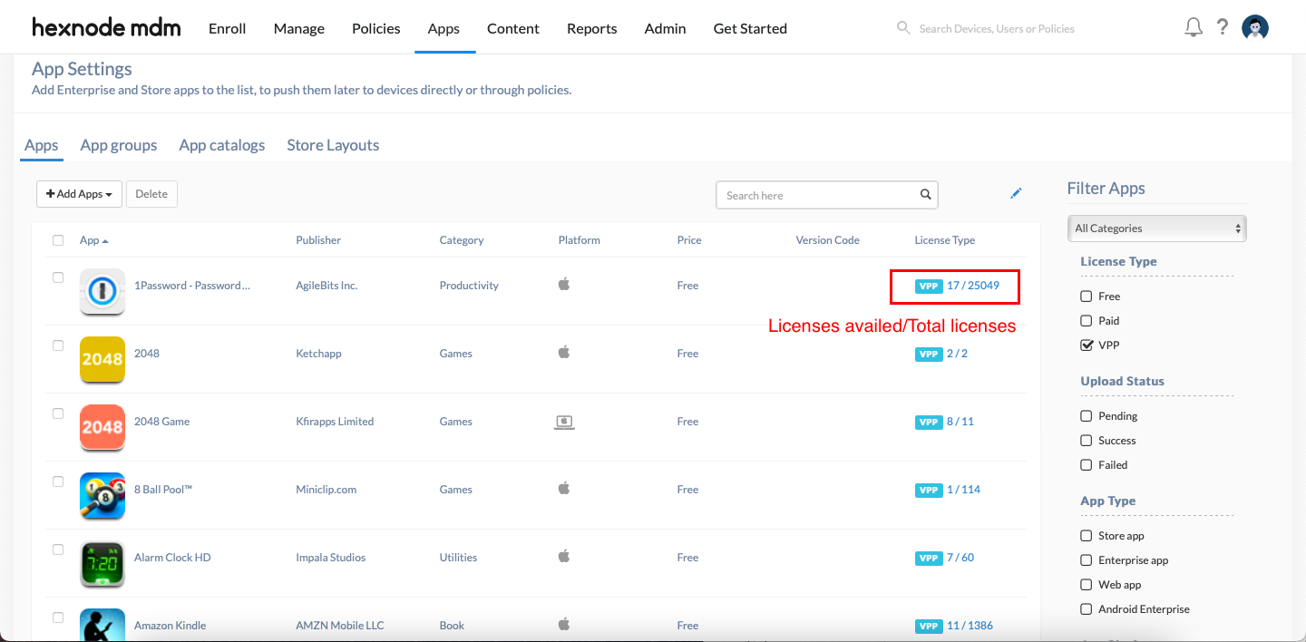Open the Content menu
The height and width of the screenshot is (642, 1306).
[513, 28]
